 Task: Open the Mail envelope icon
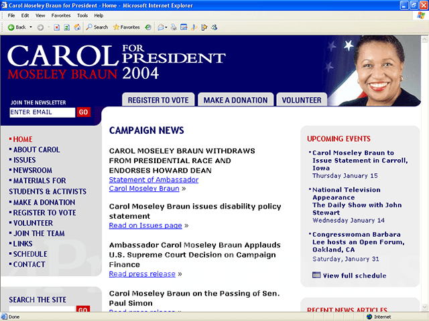[161, 27]
